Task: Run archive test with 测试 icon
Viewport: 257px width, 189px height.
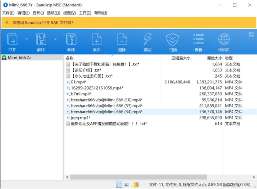Action: 148,39
